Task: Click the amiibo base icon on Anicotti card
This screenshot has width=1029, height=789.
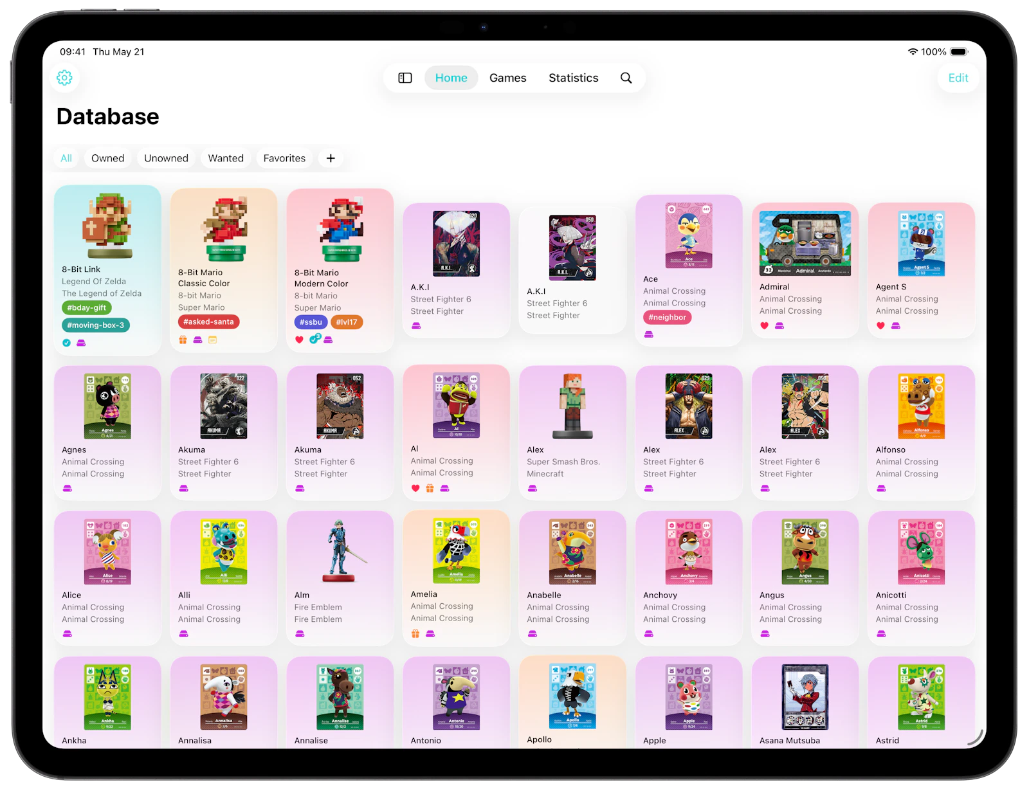Action: (x=881, y=634)
